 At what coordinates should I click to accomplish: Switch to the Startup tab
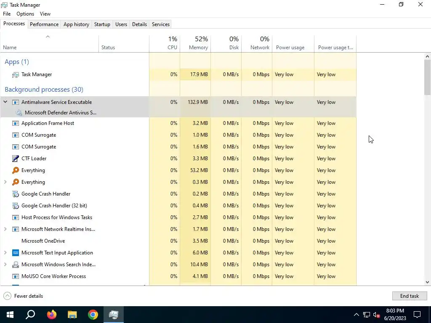pyautogui.click(x=102, y=24)
